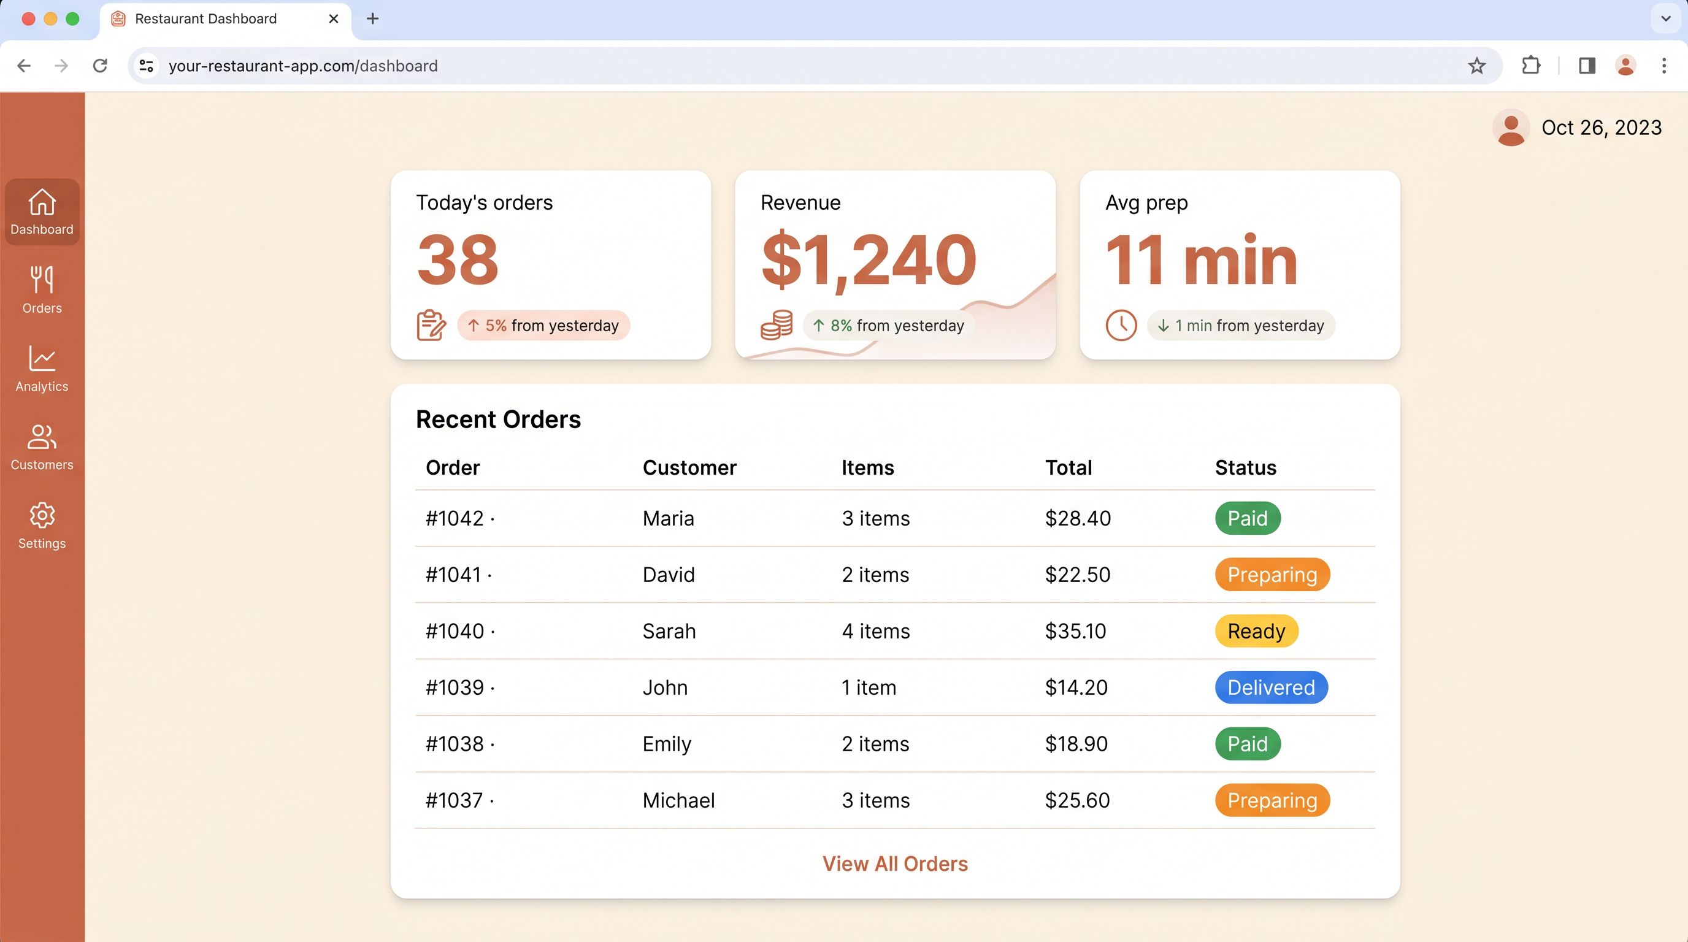The height and width of the screenshot is (942, 1688).
Task: Click the Order column header
Action: [x=453, y=468]
